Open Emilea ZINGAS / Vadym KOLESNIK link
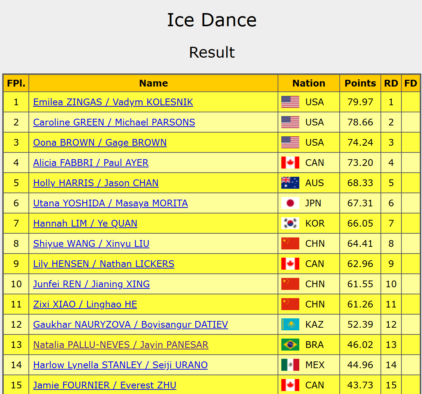This screenshot has height=394, width=422. [x=113, y=102]
